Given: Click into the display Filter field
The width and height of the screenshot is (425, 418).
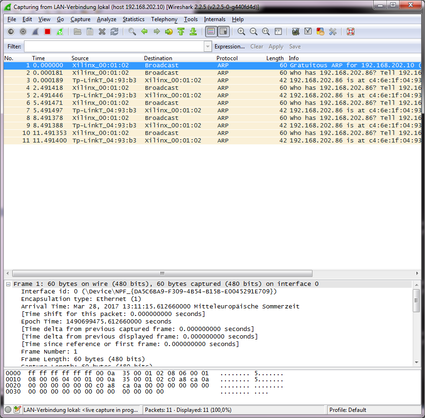Looking at the screenshot, I should click(x=114, y=47).
